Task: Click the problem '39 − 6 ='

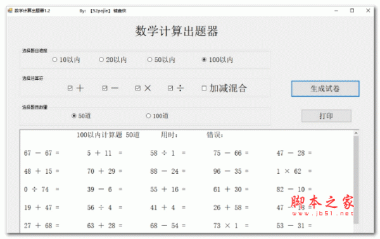Action: 104,189
